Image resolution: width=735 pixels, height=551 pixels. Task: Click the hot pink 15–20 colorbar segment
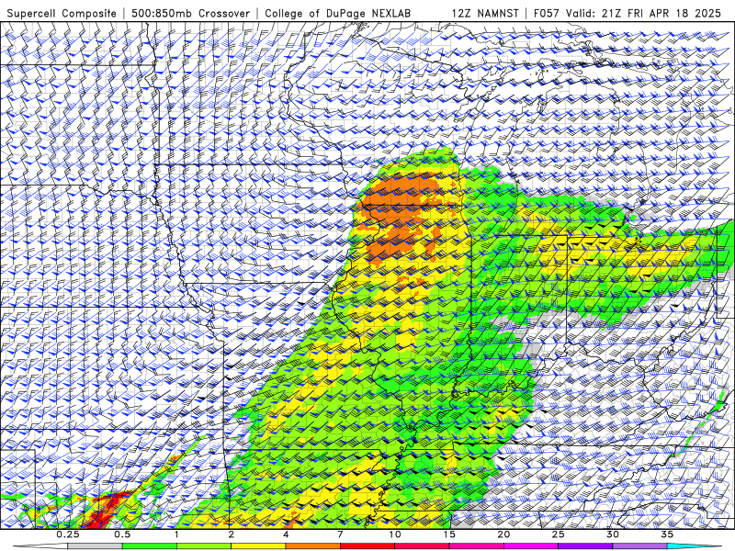tap(476, 546)
